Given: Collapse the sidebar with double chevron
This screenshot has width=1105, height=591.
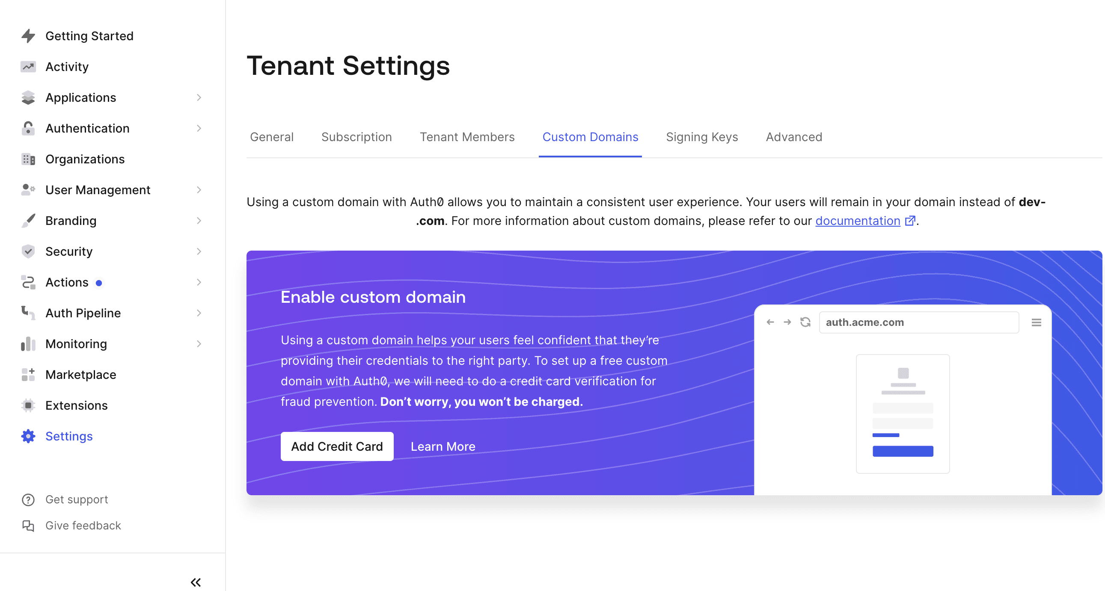Looking at the screenshot, I should click(196, 582).
